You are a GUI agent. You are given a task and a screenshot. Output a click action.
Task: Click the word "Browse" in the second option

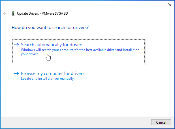pyautogui.click(x=28, y=74)
